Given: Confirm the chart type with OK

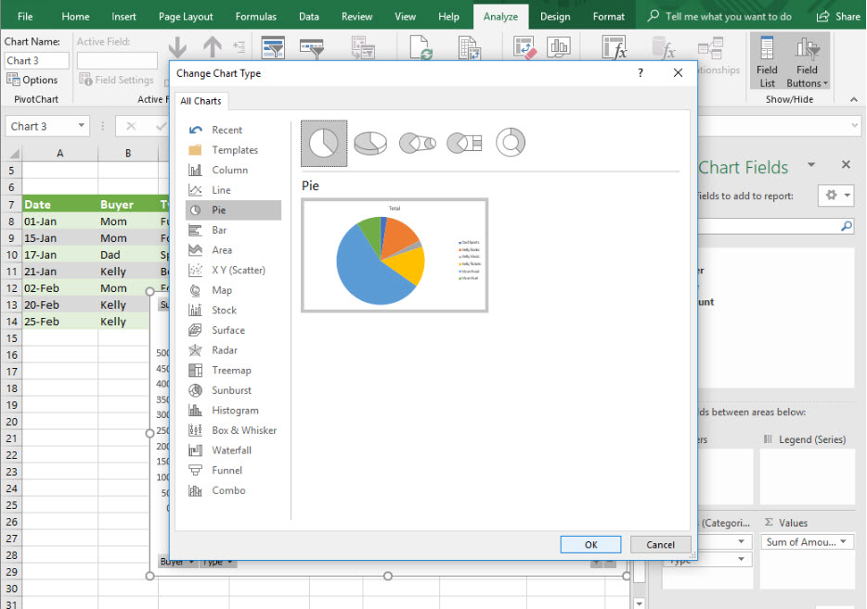Looking at the screenshot, I should (x=590, y=545).
